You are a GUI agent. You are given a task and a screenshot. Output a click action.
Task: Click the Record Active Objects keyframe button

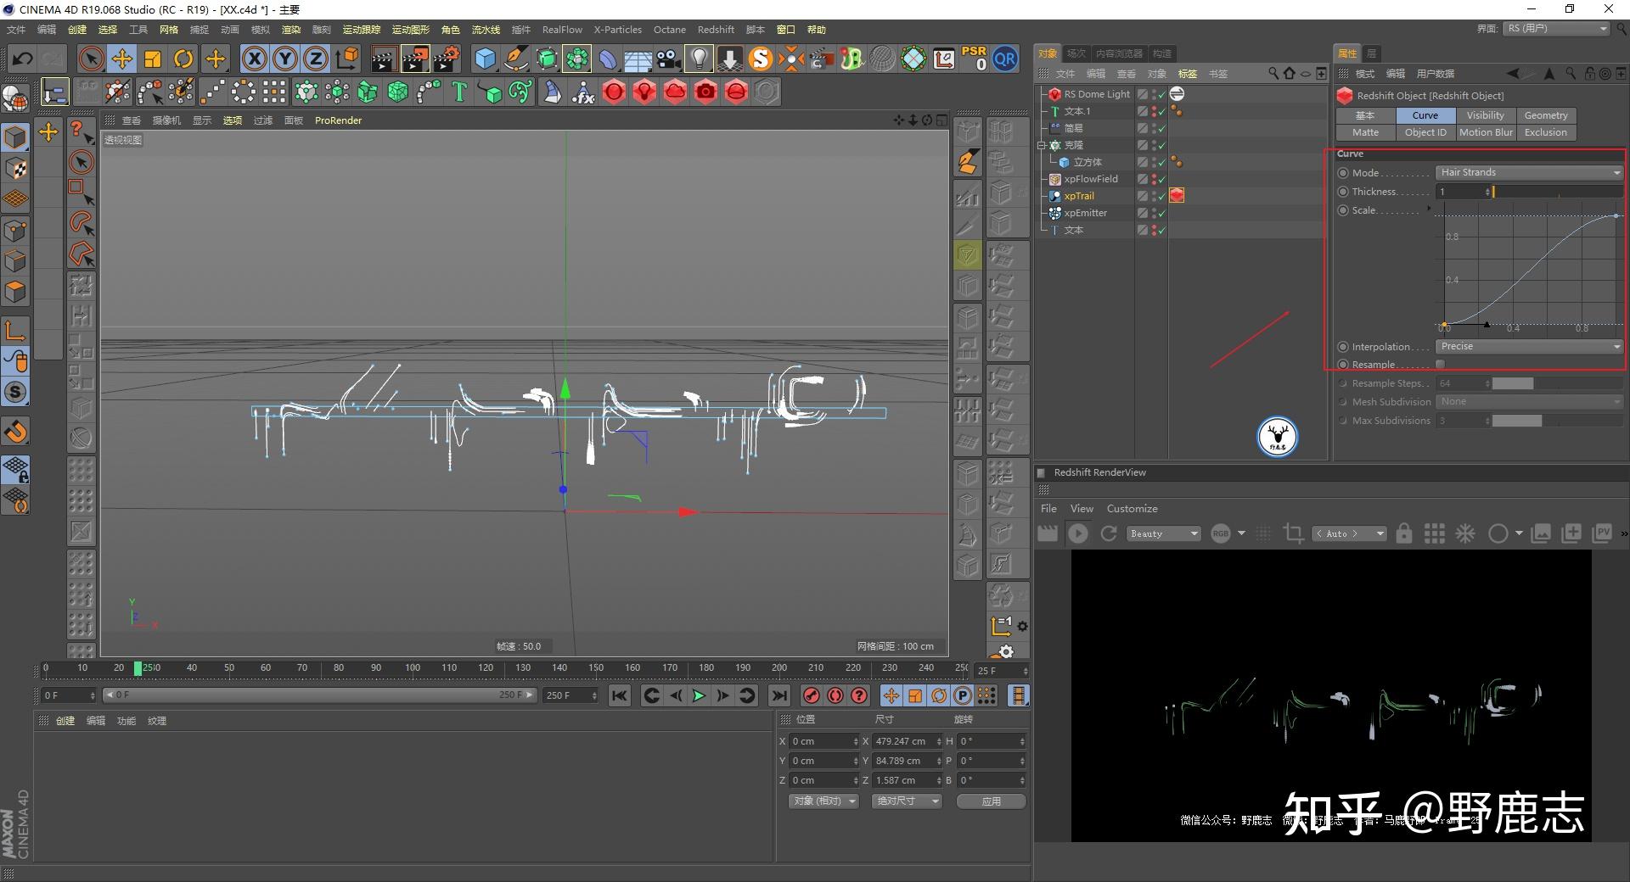812,695
